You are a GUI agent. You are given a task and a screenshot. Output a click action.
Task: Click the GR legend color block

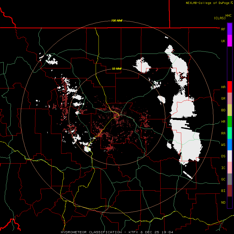(230, 99)
